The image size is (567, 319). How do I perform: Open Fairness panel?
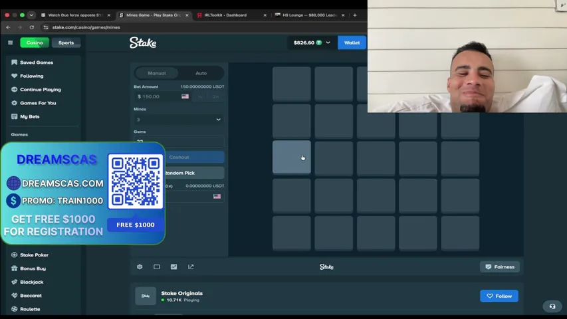click(500, 267)
